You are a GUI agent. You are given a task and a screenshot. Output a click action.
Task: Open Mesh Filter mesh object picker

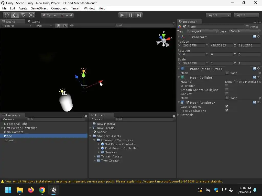pyautogui.click(x=260, y=73)
